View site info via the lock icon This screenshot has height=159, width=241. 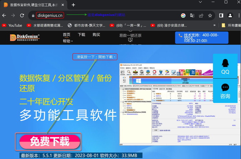pyautogui.click(x=33, y=15)
